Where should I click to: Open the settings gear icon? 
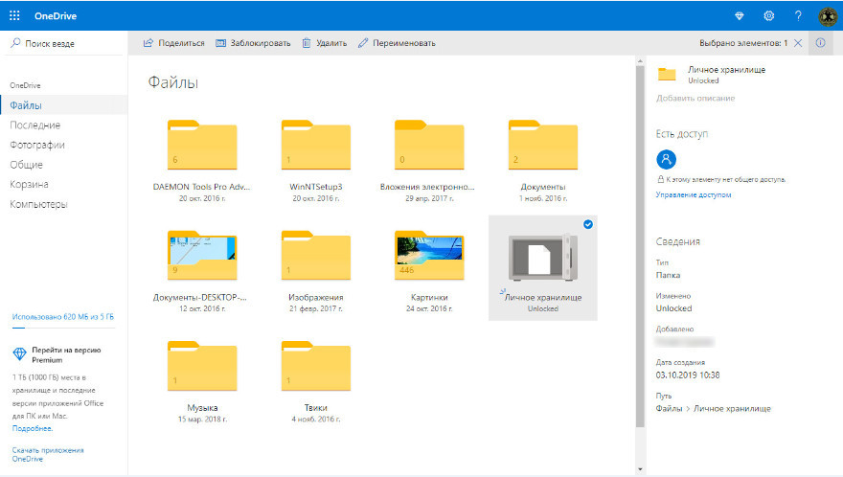coord(769,16)
